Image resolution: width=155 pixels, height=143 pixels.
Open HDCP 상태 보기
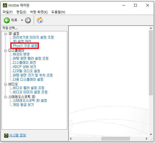tap(24, 67)
